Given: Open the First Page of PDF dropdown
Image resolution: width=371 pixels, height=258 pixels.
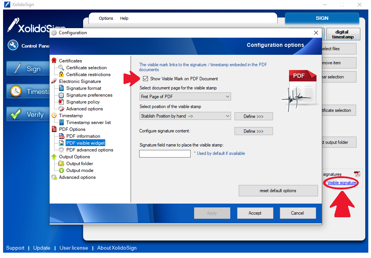Looking at the screenshot, I should pyautogui.click(x=185, y=97).
